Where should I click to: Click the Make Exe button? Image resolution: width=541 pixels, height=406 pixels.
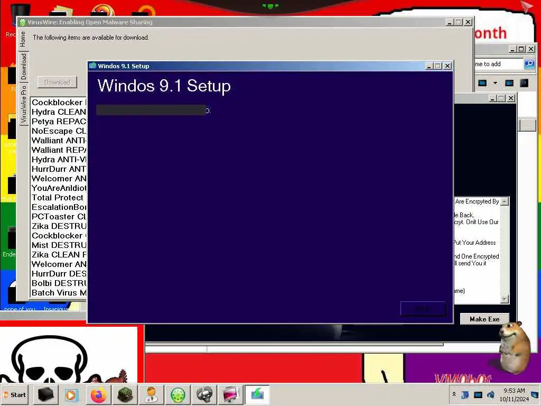(x=484, y=319)
